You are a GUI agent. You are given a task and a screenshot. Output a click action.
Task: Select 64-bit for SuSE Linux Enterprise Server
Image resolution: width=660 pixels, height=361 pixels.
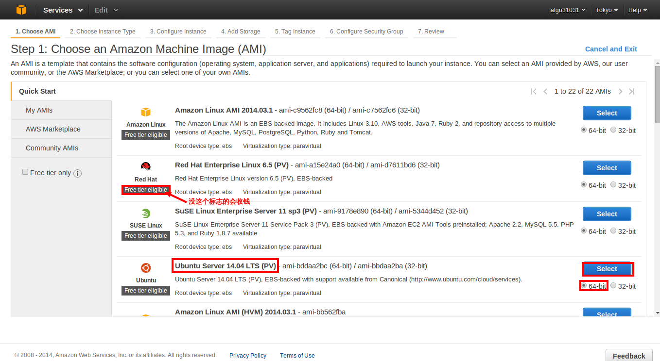tap(584, 231)
